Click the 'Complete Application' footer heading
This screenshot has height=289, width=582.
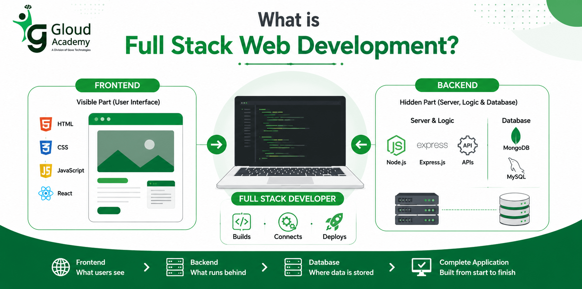pos(474,262)
